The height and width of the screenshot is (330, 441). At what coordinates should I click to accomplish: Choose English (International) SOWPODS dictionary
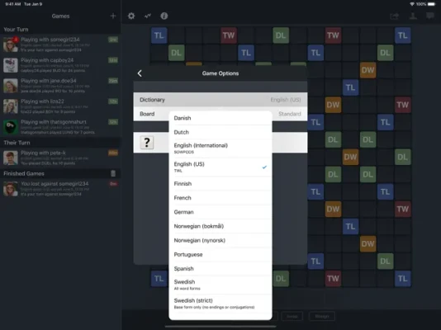pyautogui.click(x=220, y=148)
